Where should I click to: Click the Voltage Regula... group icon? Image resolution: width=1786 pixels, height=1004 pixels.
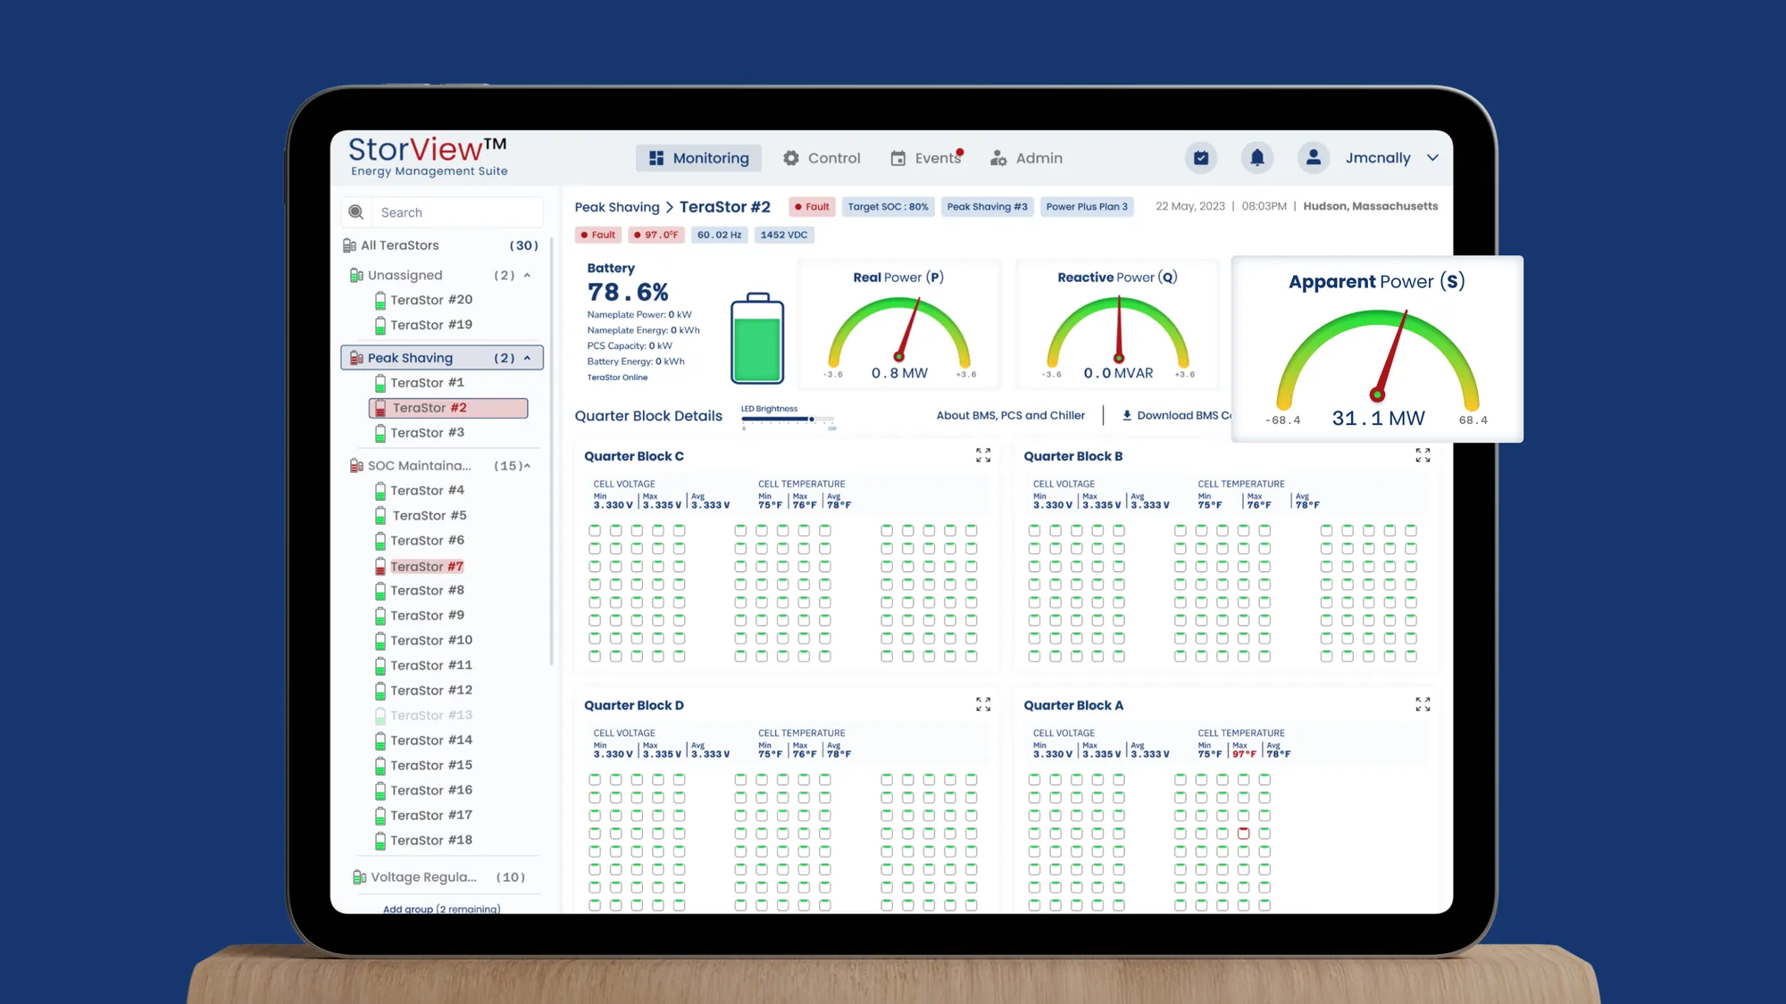click(359, 877)
